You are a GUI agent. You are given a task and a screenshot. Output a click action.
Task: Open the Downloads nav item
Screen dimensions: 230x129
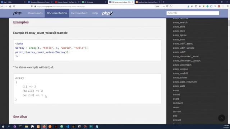[x=35, y=13]
